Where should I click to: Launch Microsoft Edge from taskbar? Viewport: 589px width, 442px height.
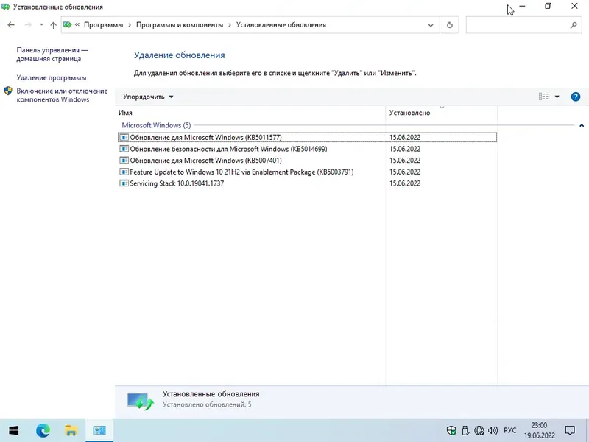click(x=43, y=431)
